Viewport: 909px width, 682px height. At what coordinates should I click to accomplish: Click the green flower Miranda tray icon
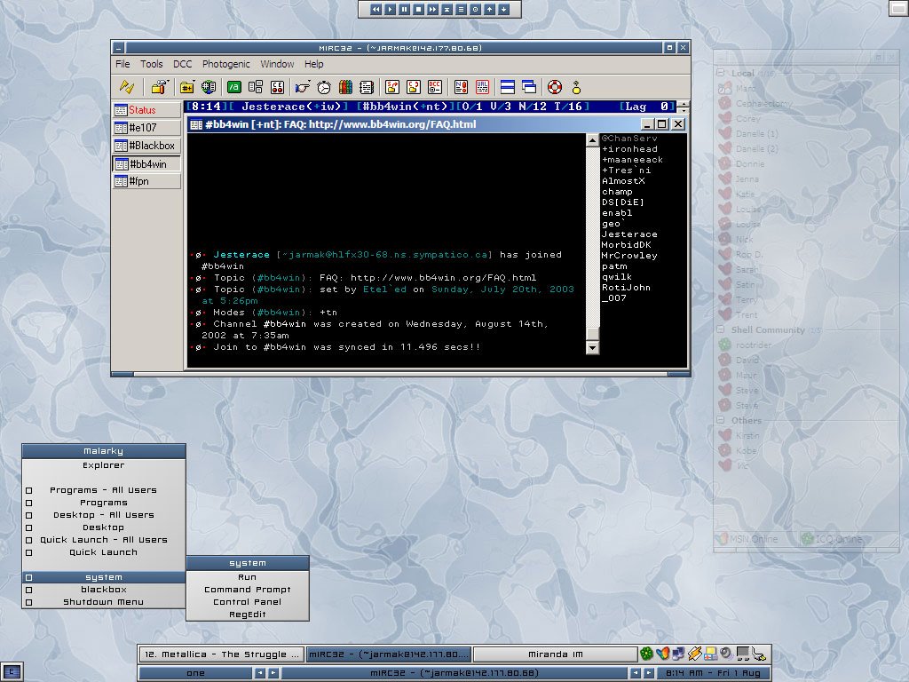(x=646, y=654)
